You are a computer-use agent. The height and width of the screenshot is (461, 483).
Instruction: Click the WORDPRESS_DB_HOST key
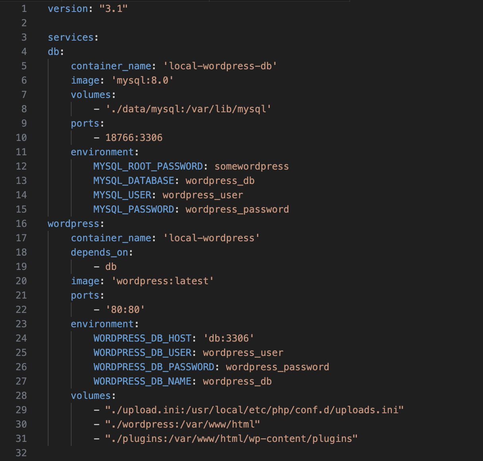coord(142,338)
